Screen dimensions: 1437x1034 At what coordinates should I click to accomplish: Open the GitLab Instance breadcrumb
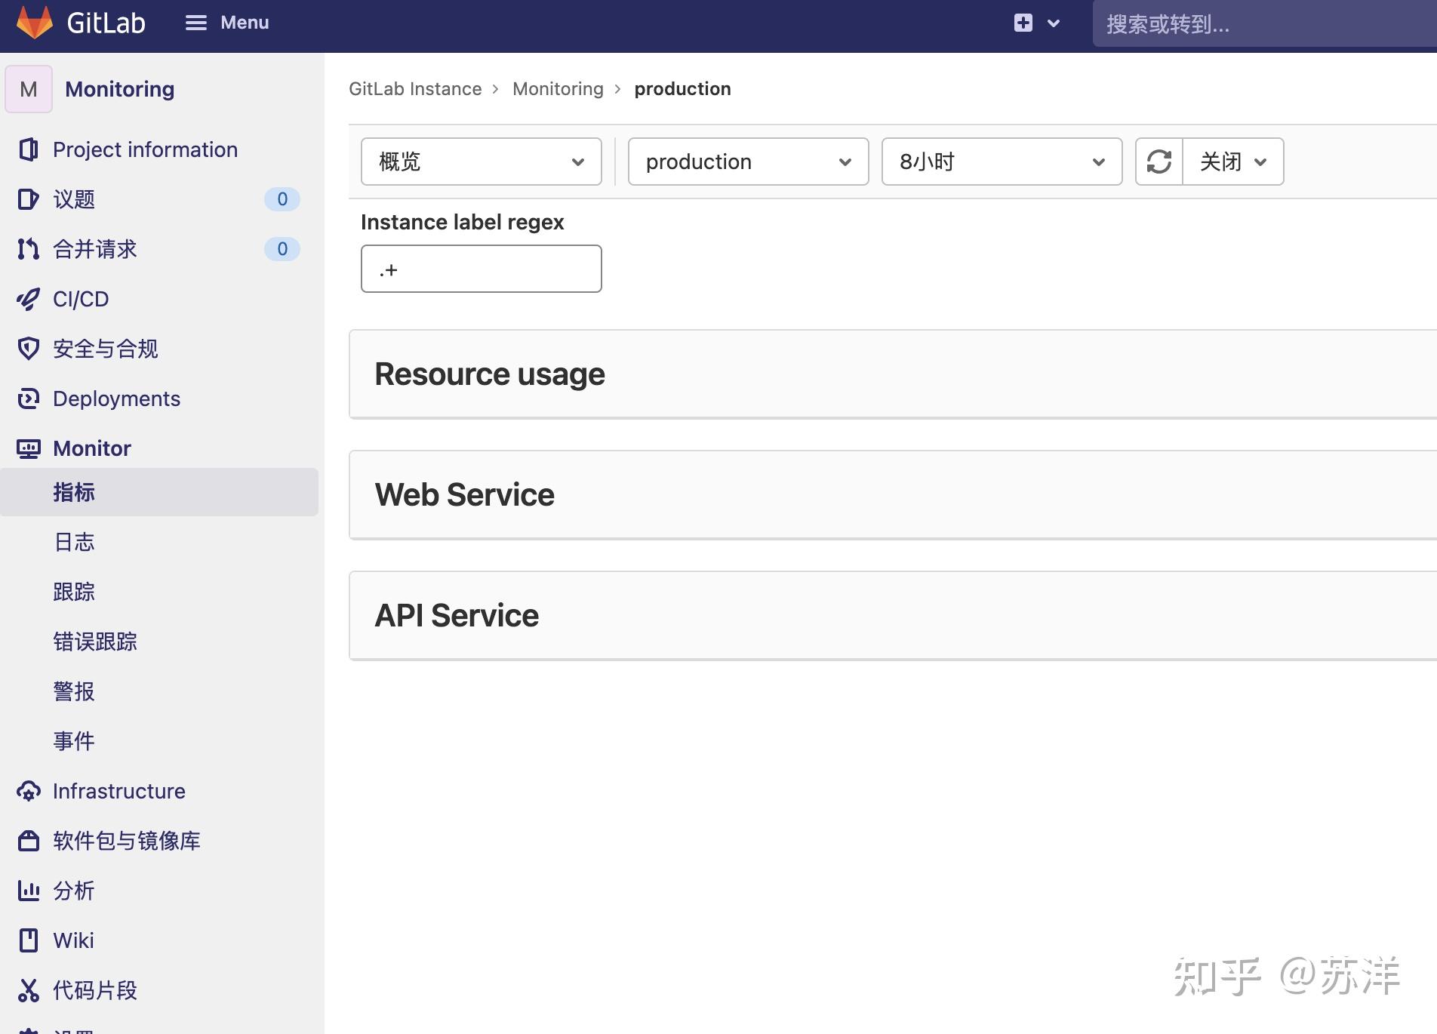point(415,88)
